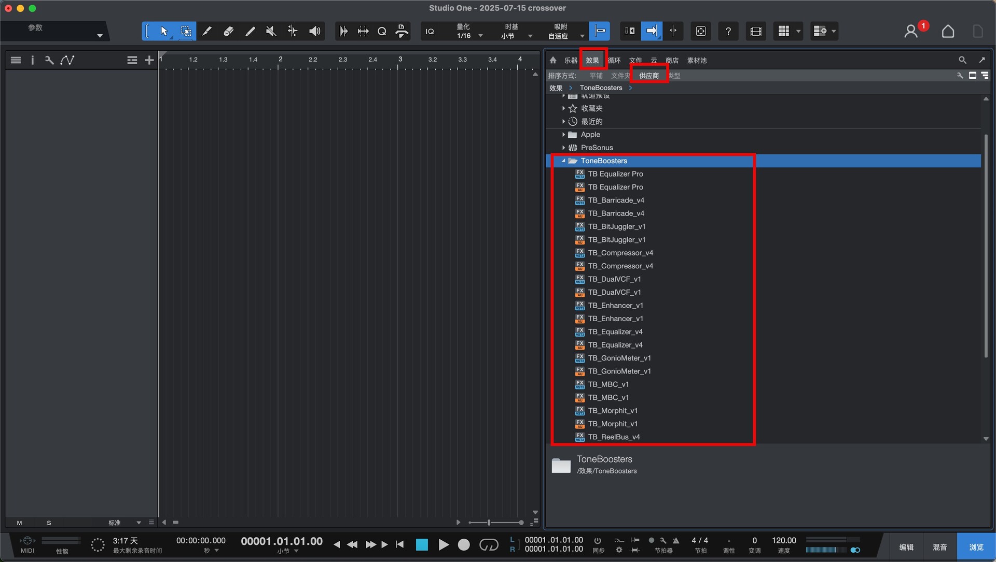Toggle the metronome click
The image size is (996, 562).
pos(676,540)
